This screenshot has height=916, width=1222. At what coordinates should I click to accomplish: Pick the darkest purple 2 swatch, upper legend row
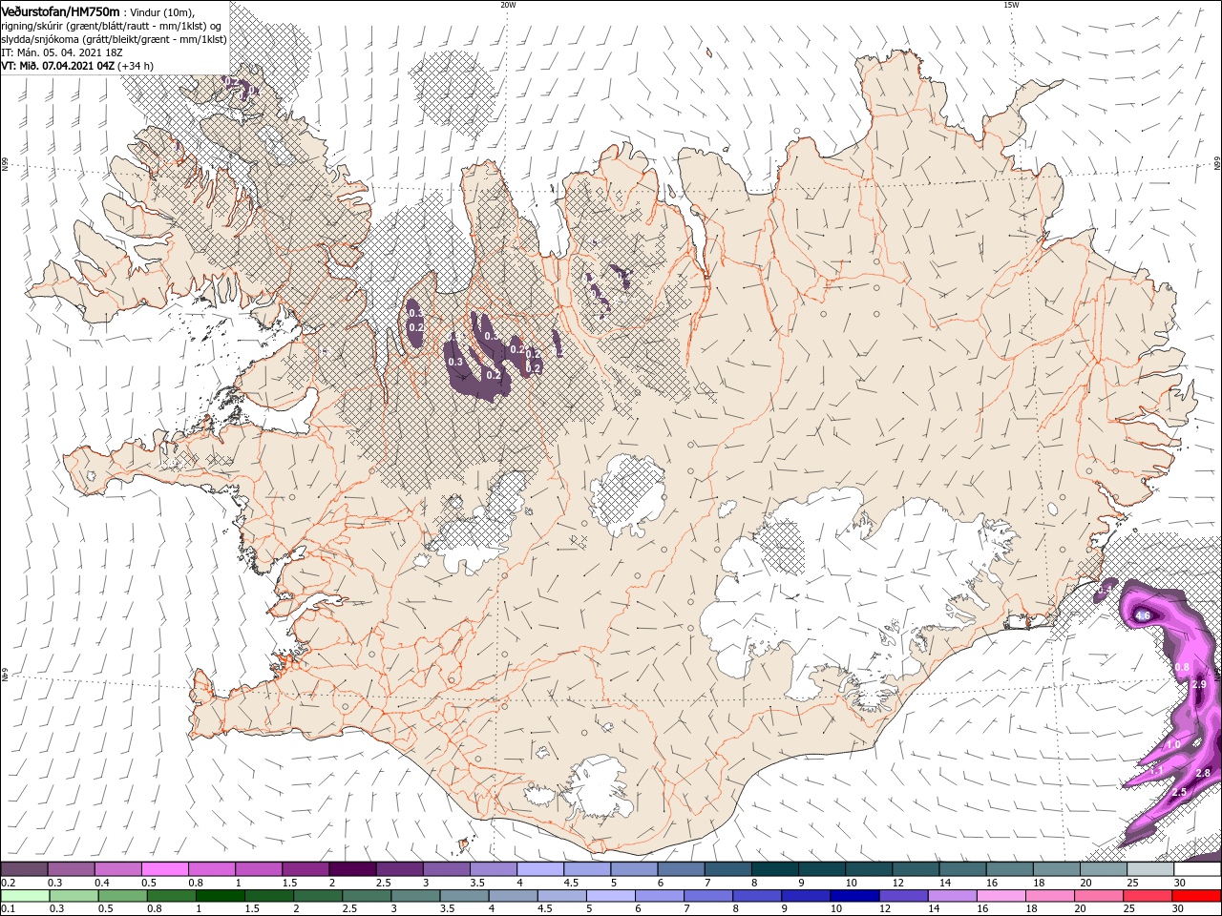(352, 869)
